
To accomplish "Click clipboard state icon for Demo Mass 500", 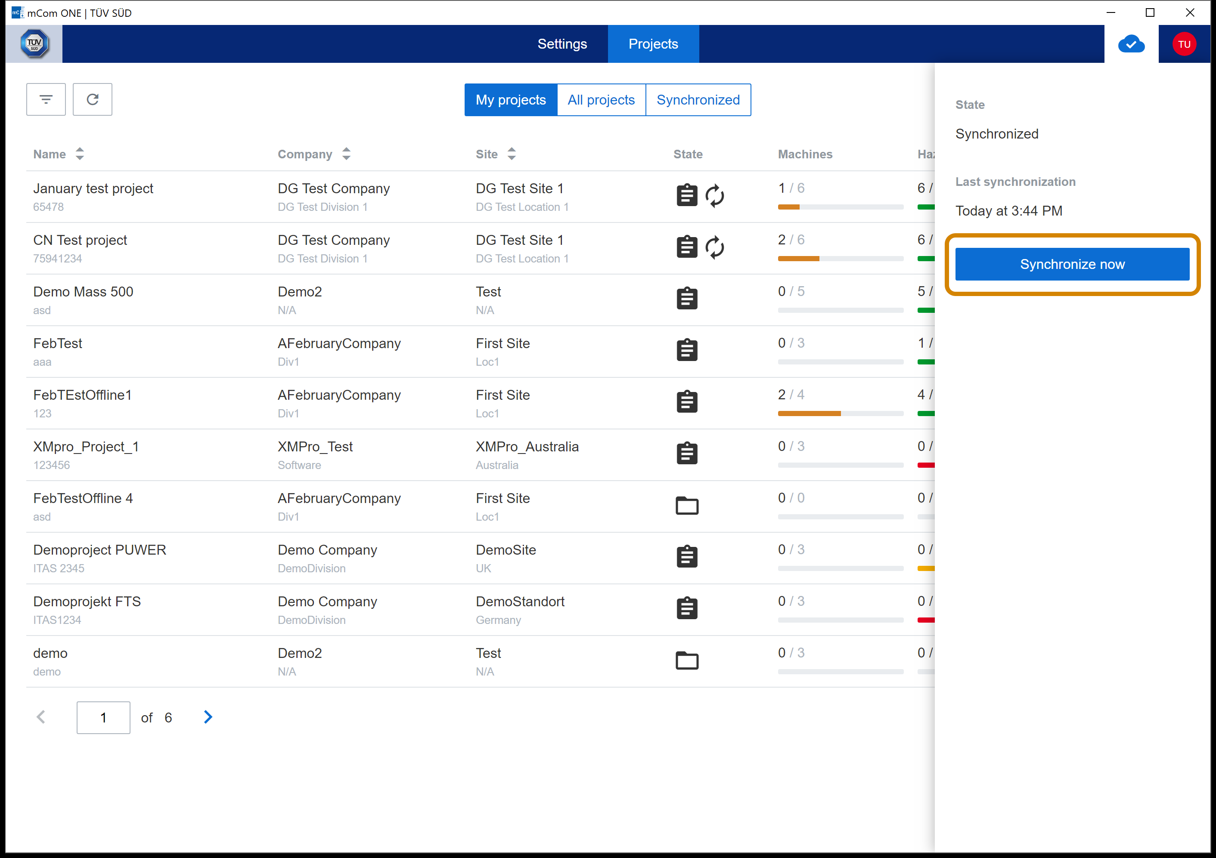I will point(687,299).
